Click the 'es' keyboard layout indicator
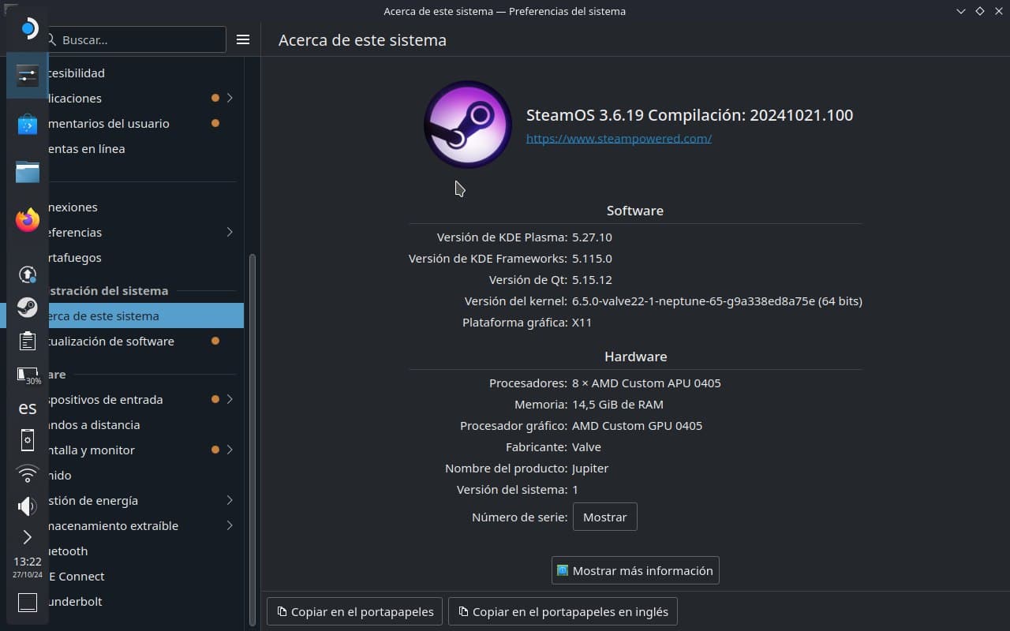 pos(28,408)
